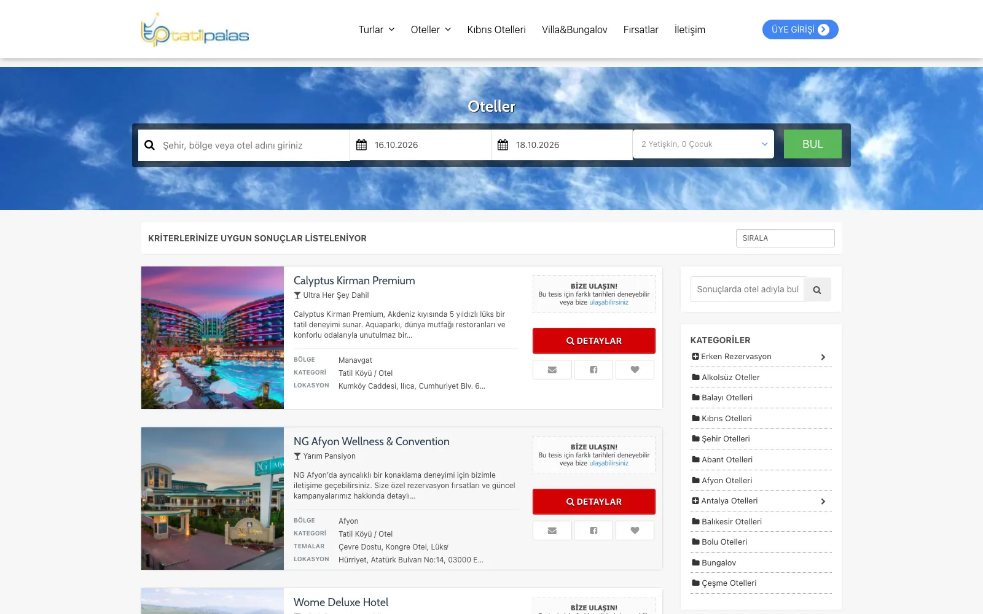Open DETAYLAR for NG Afyon Wellness
The image size is (983, 614).
point(594,502)
